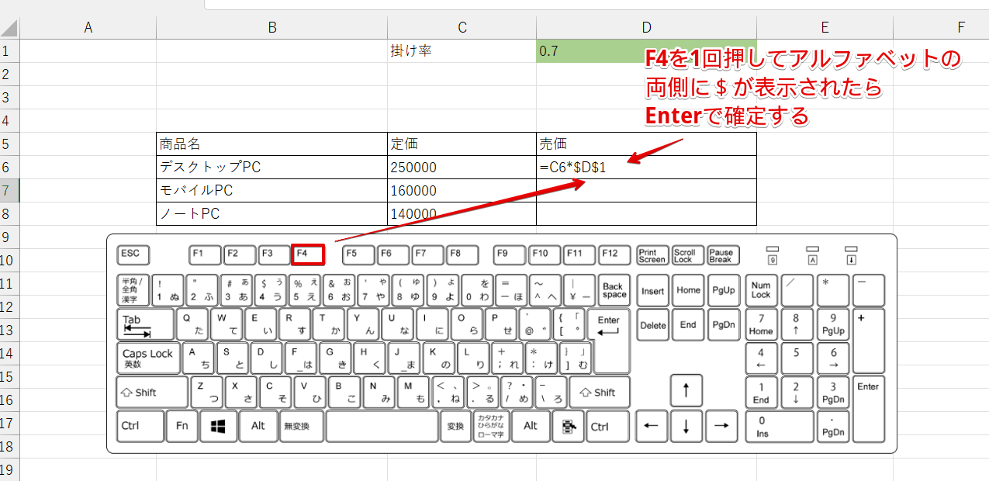The image size is (989, 481).
Task: Select the ノートPC cell
Action: click(x=271, y=214)
